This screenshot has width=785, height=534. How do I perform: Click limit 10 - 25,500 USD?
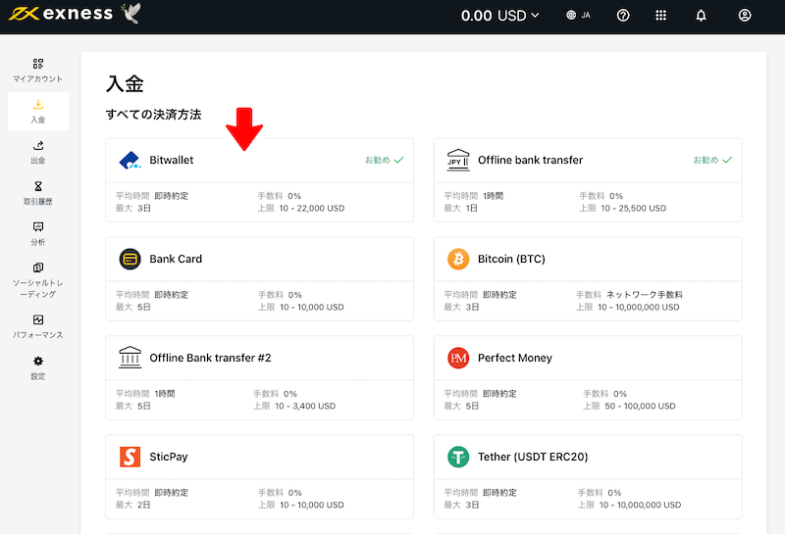pyautogui.click(x=633, y=208)
